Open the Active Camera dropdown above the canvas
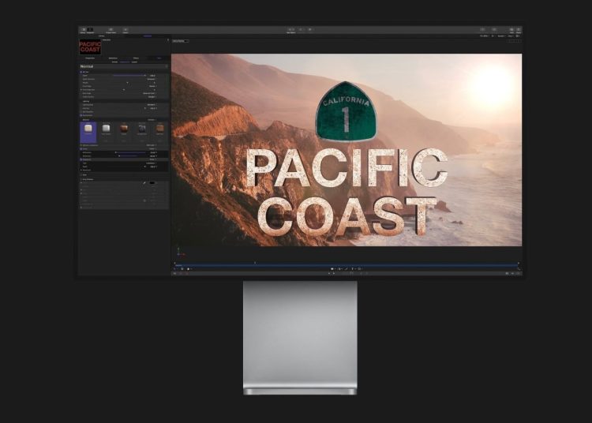Image resolution: width=592 pixels, height=423 pixels. (x=181, y=40)
